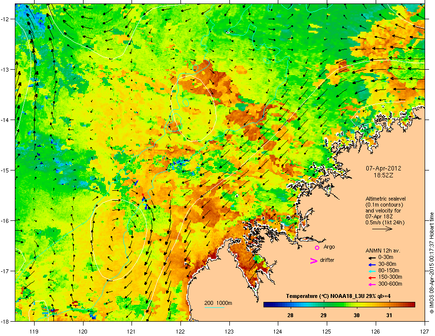
Task: Click latitude axis label '-12'
Action: tap(5, 19)
